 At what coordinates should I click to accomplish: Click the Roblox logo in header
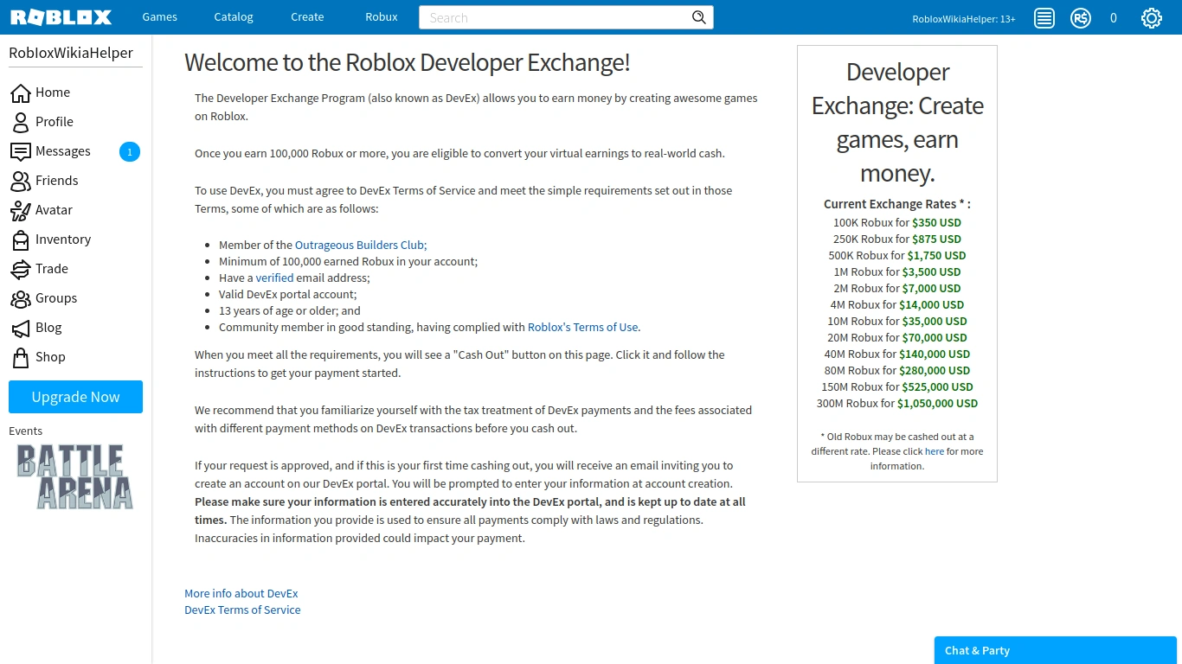tap(61, 17)
